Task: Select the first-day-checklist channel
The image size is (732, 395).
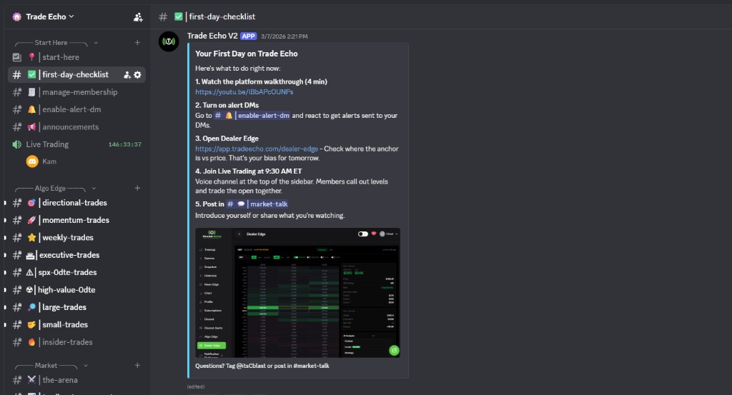Action: 76,74
